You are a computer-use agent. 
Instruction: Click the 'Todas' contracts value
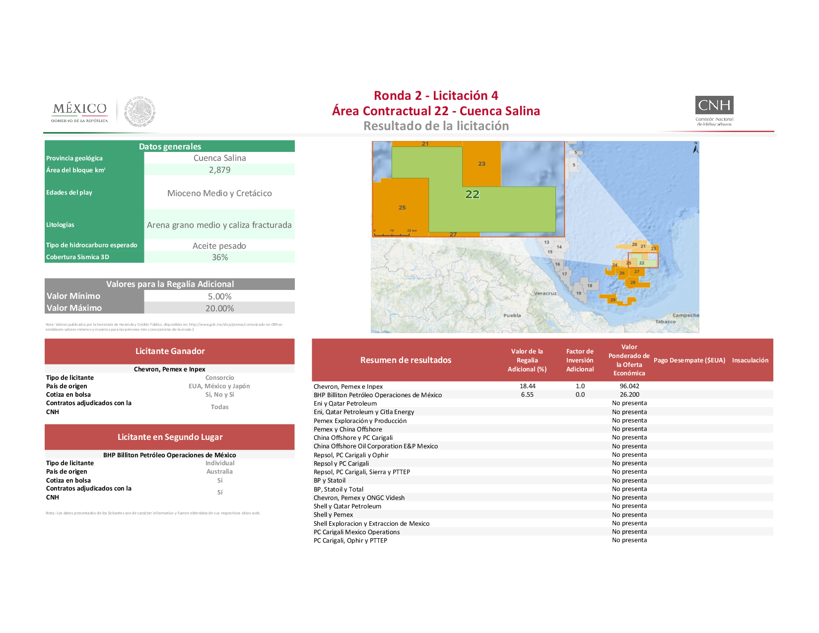pos(219,407)
